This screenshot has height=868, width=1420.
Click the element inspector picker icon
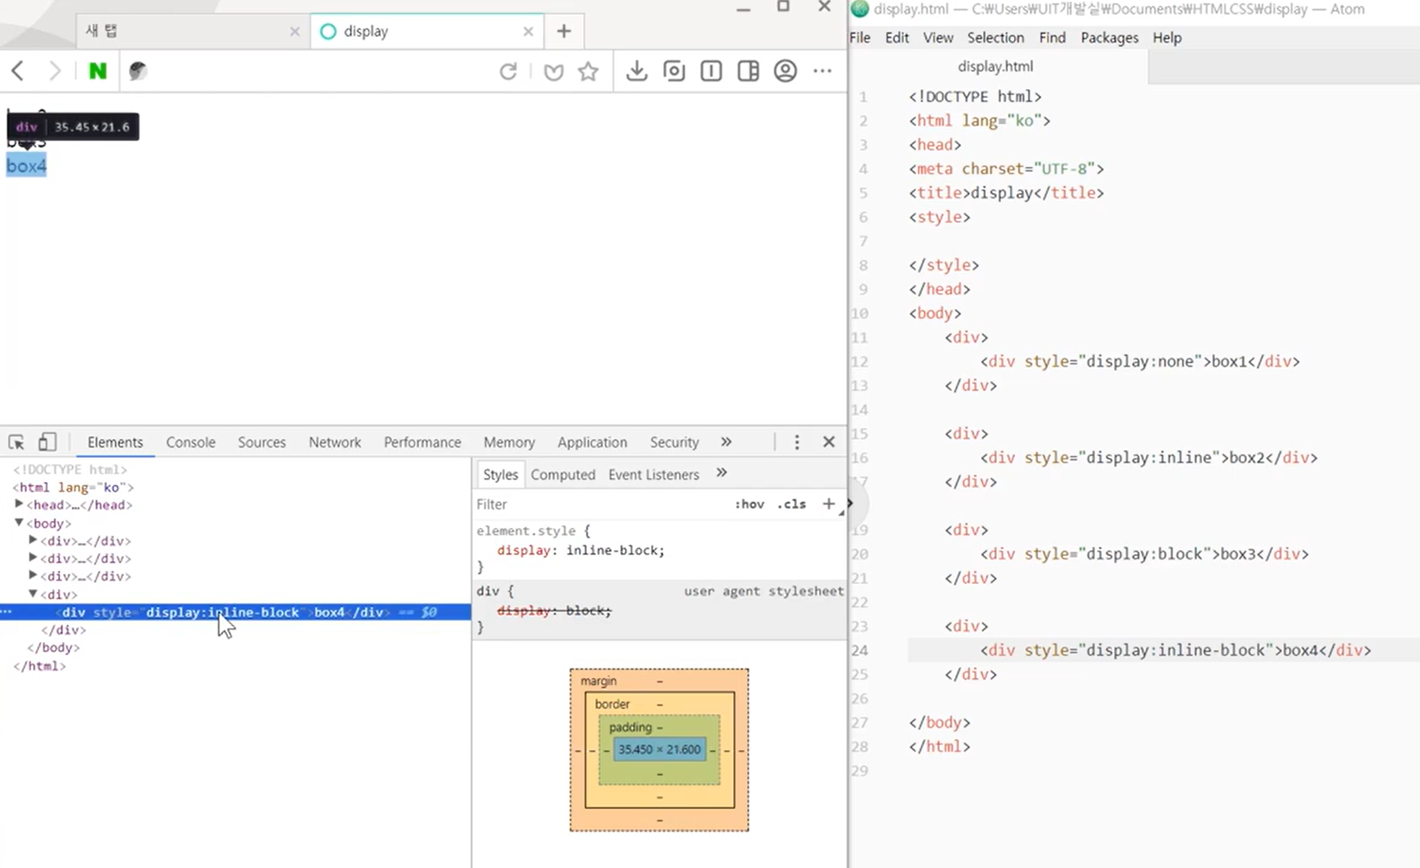click(16, 443)
